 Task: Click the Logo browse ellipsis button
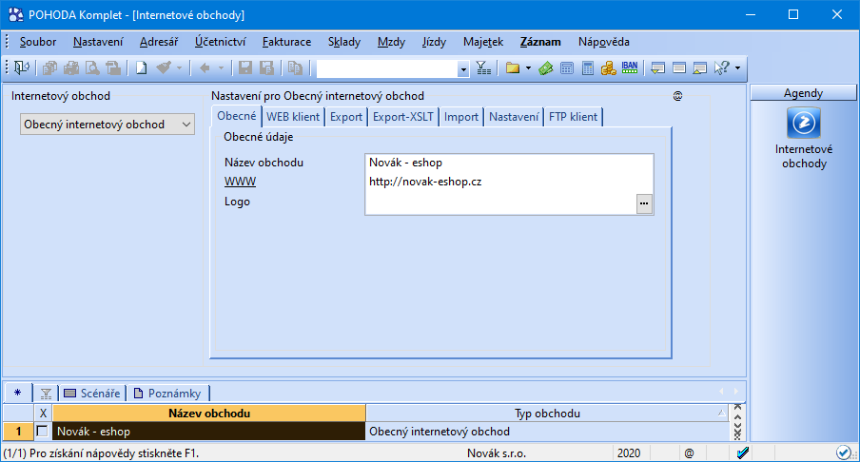coord(644,203)
